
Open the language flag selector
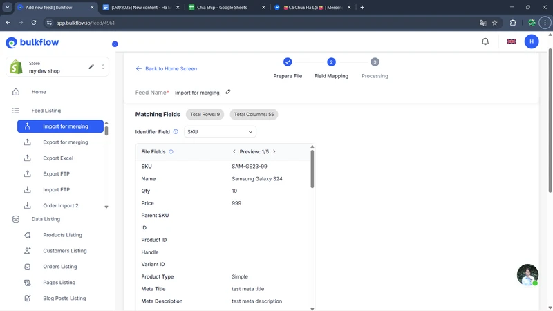point(512,41)
